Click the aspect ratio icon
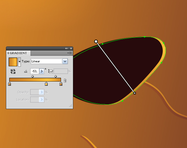 point(50,71)
